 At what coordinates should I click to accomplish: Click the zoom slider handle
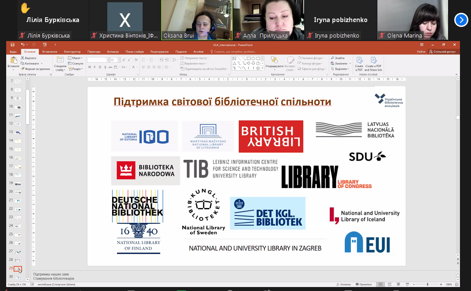[427, 284]
